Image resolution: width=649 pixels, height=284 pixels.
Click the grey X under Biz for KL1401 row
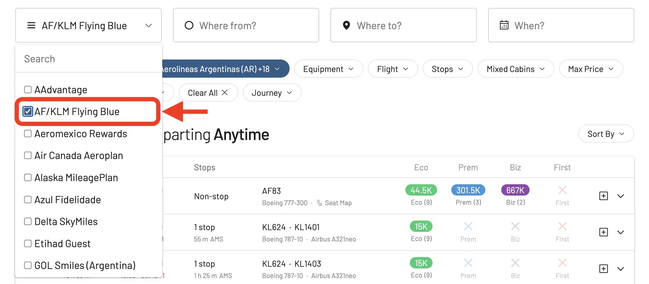point(515,226)
